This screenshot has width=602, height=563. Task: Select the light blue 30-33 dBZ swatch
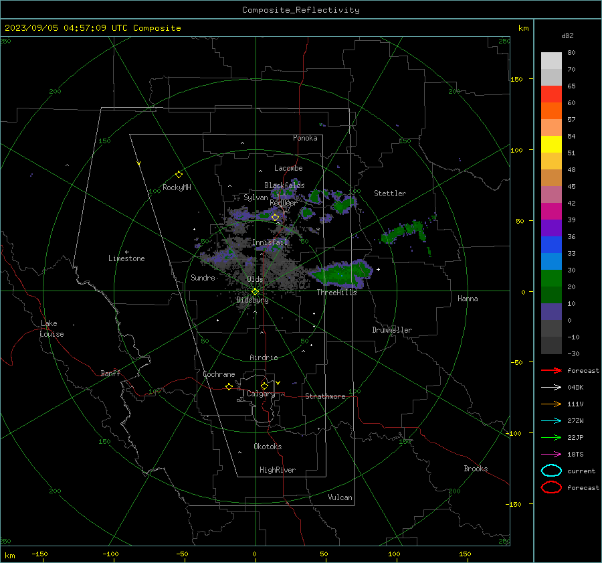[x=551, y=261]
